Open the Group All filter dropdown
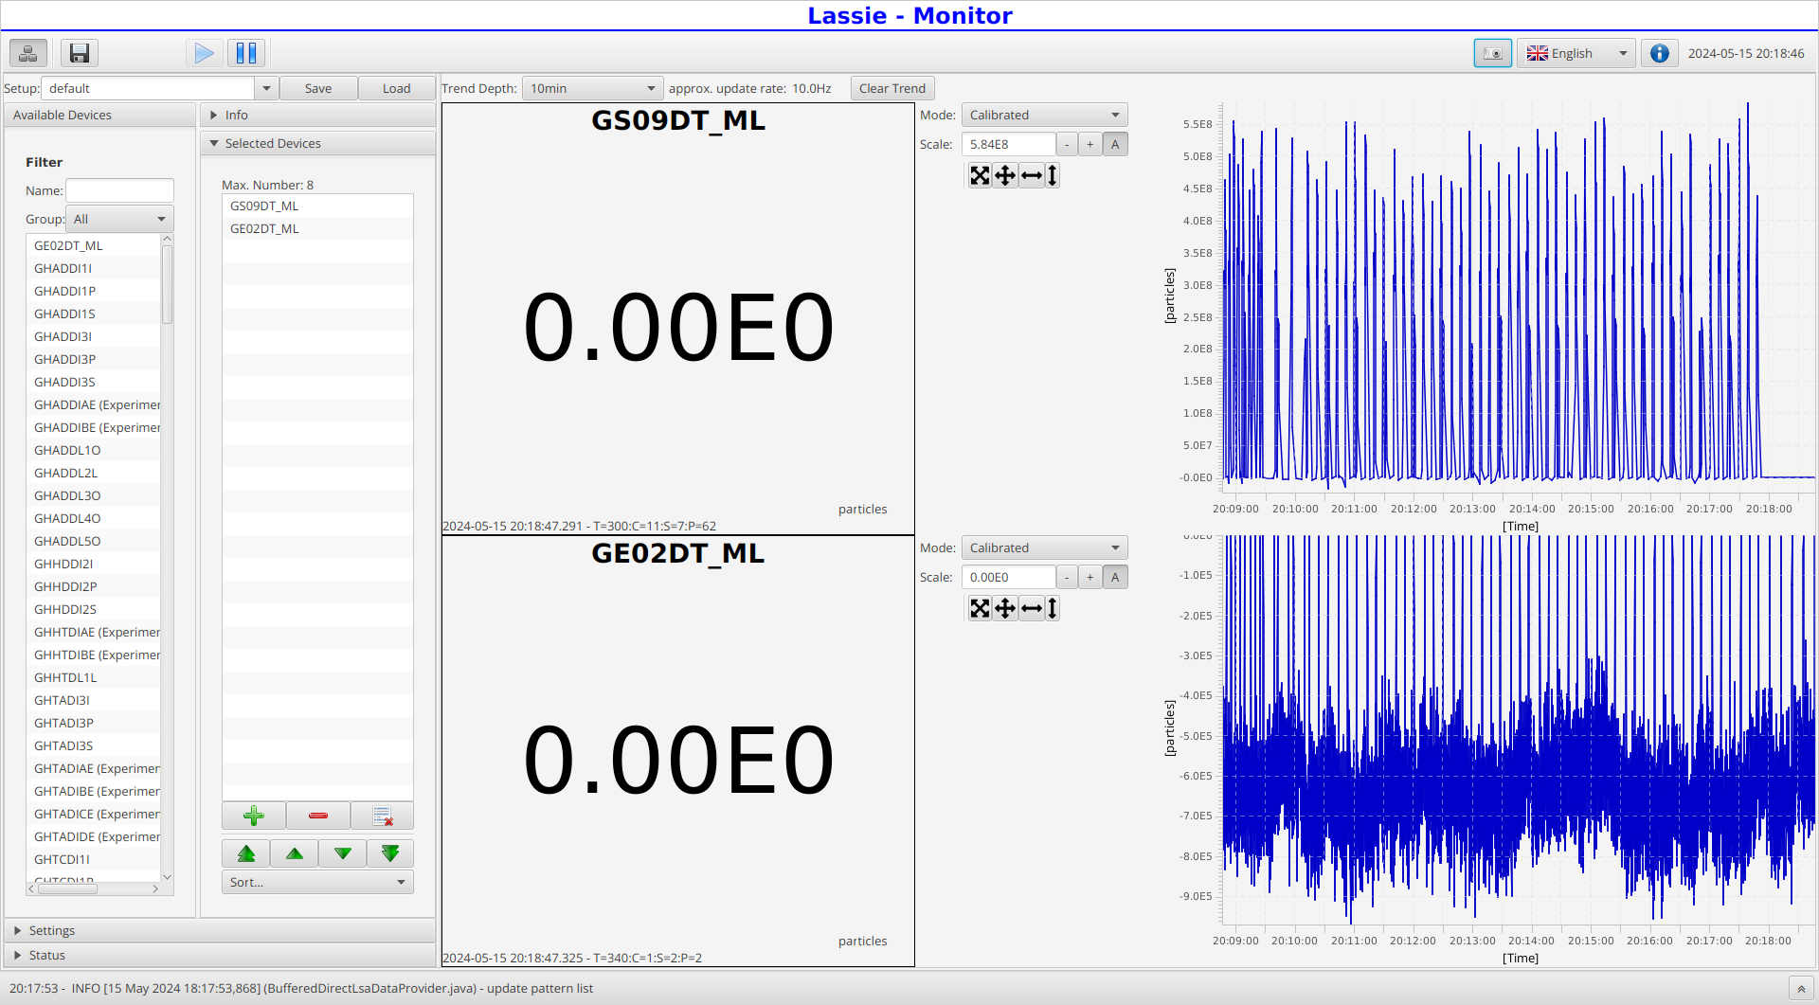1819x1005 pixels. (119, 219)
